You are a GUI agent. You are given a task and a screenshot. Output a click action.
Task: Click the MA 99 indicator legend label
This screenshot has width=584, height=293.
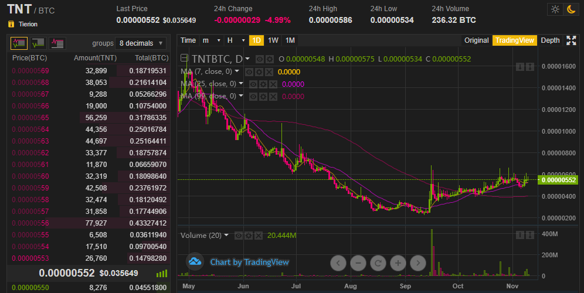(208, 96)
